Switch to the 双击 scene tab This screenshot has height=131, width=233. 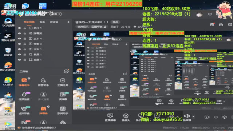click(42, 22)
